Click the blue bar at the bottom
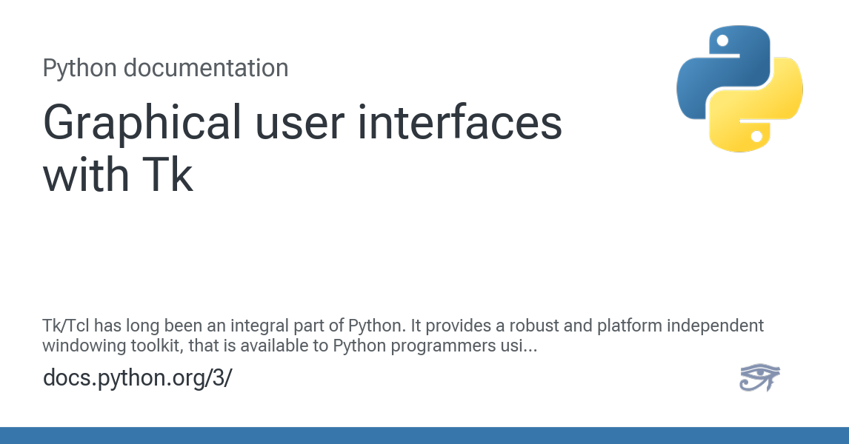 pyautogui.click(x=424, y=435)
